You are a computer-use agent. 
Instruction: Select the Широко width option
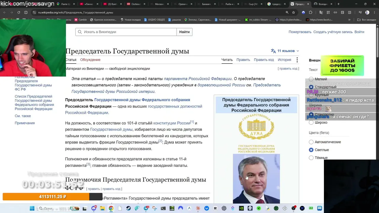point(311,122)
